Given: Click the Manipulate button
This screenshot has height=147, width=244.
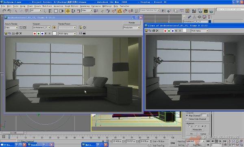Looking at the screenshot, I should tap(197, 130).
